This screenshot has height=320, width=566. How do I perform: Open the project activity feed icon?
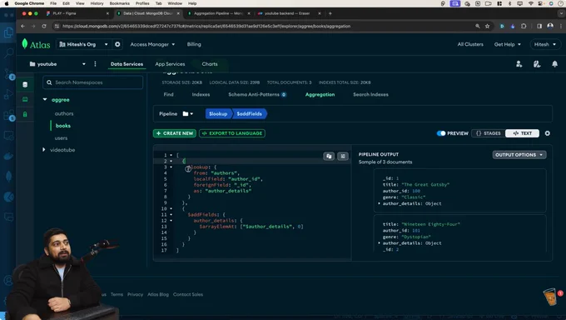[x=537, y=64]
